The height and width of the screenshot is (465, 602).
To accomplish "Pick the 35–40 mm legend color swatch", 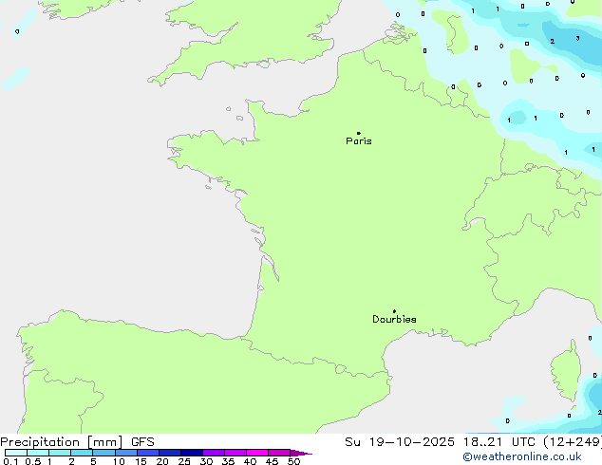I will (235, 453).
